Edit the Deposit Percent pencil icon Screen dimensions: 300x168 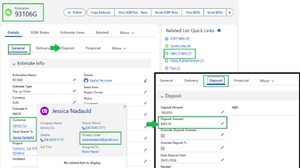pyautogui.click(x=222, y=112)
